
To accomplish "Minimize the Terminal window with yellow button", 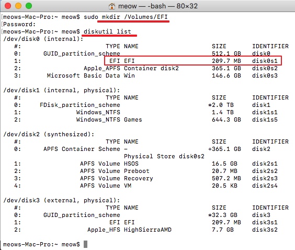I will 18,6.
